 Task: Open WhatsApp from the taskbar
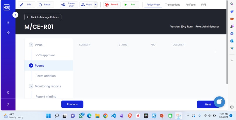81,116
